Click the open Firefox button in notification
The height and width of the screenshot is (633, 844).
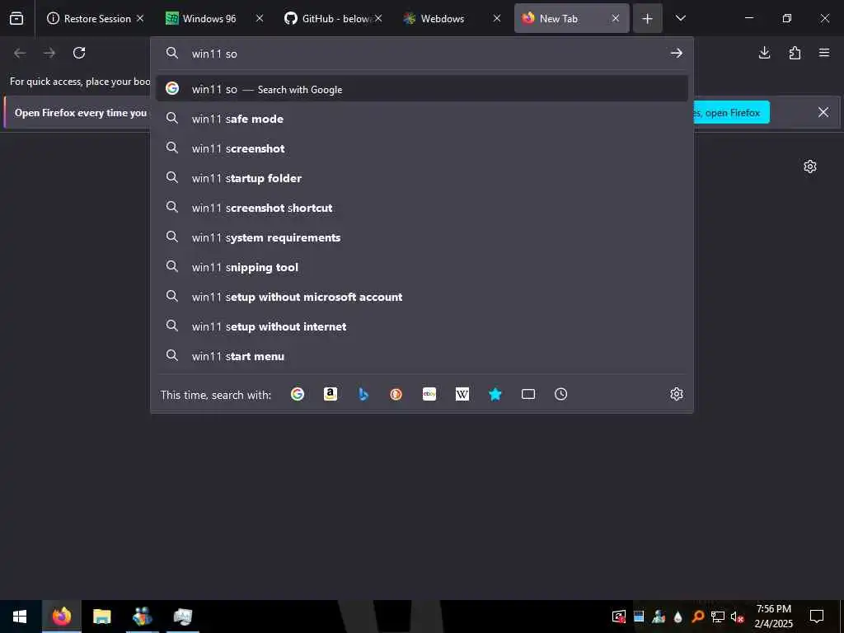click(732, 112)
